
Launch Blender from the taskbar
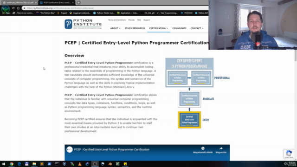pyautogui.click(x=110, y=164)
